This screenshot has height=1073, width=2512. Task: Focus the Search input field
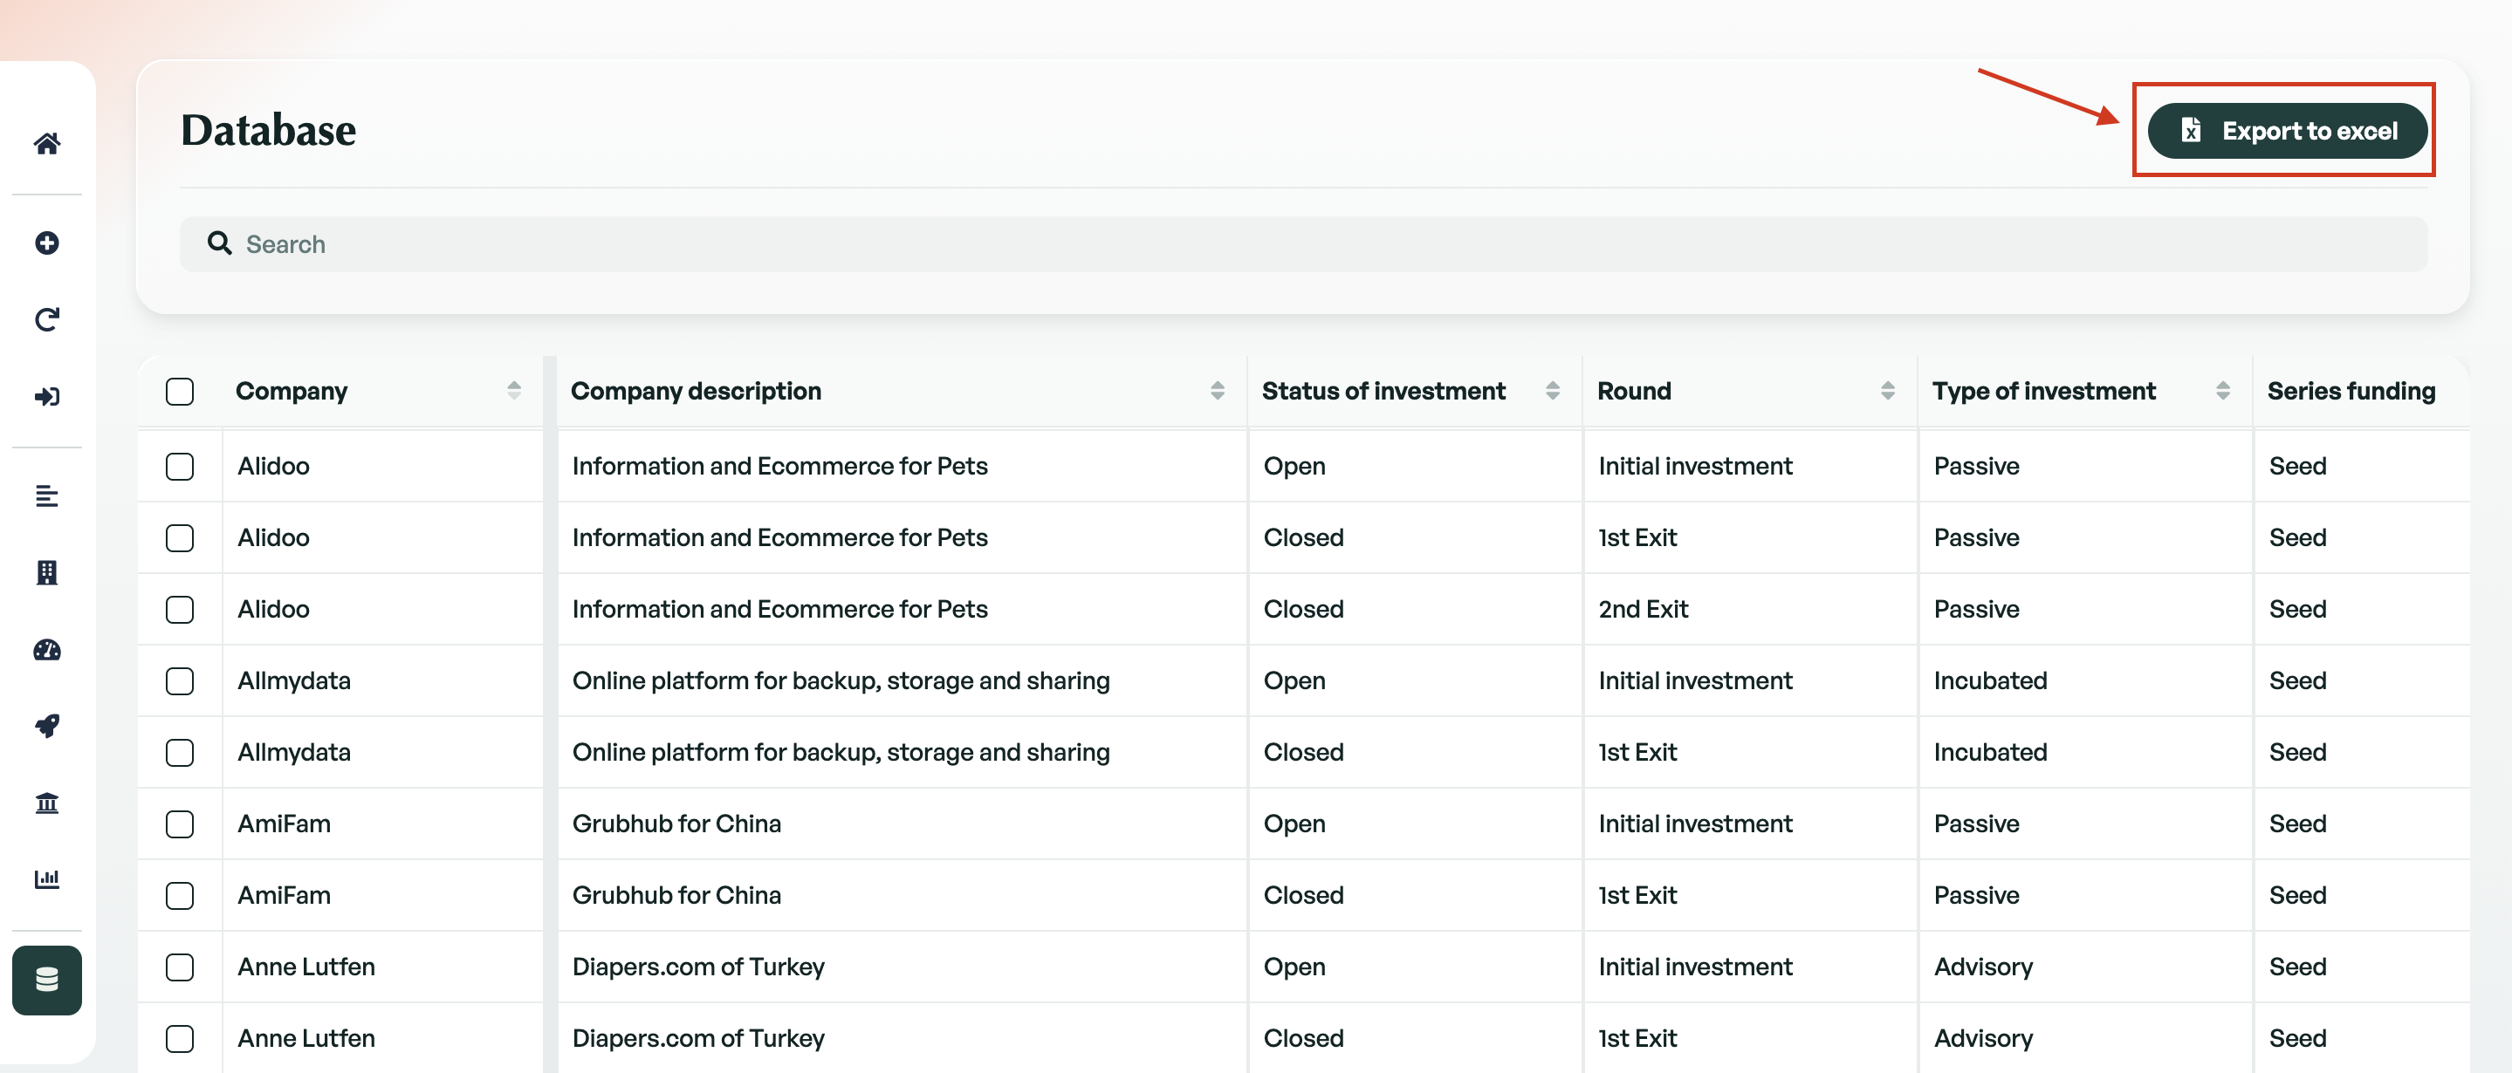1303,243
